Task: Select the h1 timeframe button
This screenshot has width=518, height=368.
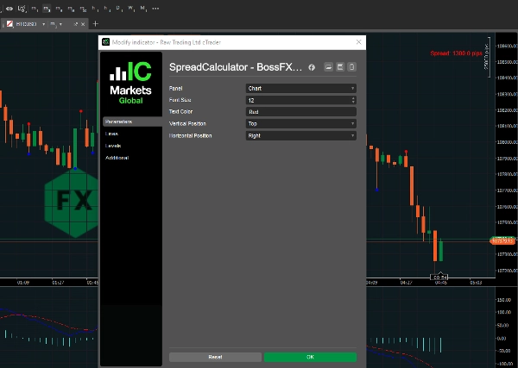Action: [95, 9]
